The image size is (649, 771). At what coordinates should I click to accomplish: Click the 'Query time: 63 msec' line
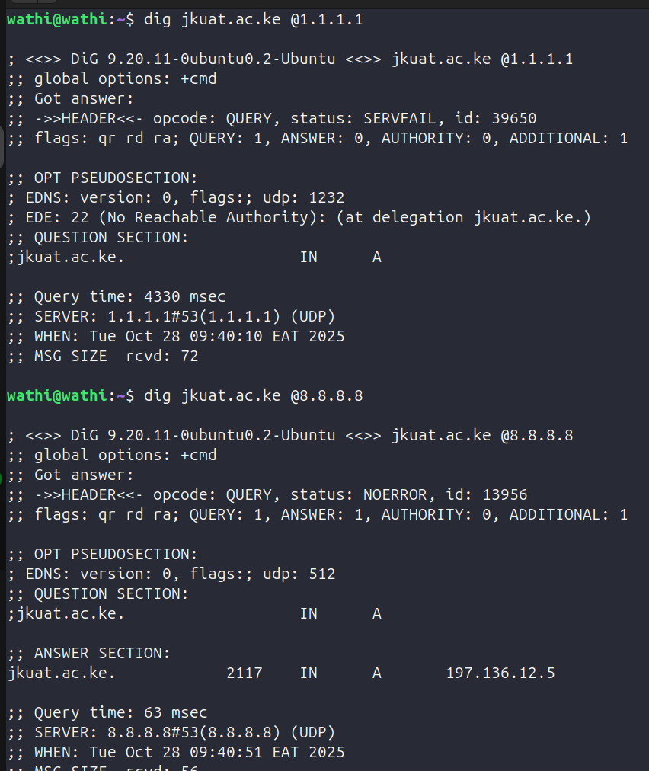[x=107, y=712]
